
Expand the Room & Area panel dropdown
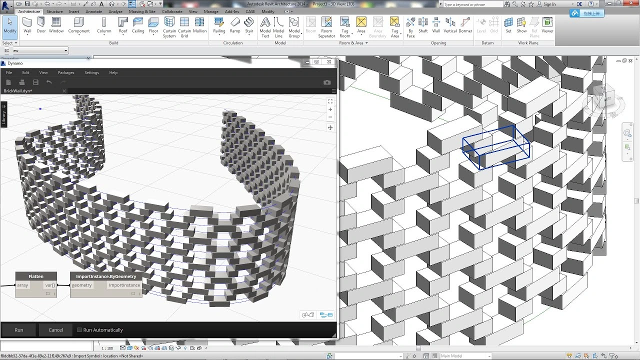[353, 43]
